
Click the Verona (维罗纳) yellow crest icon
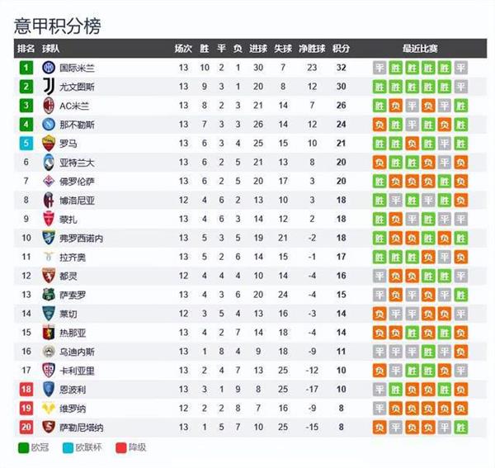pos(49,409)
